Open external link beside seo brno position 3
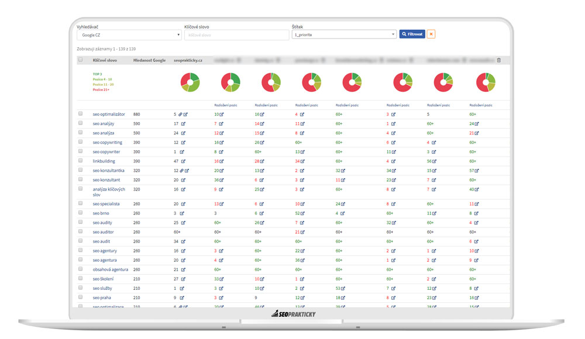 coord(182,214)
